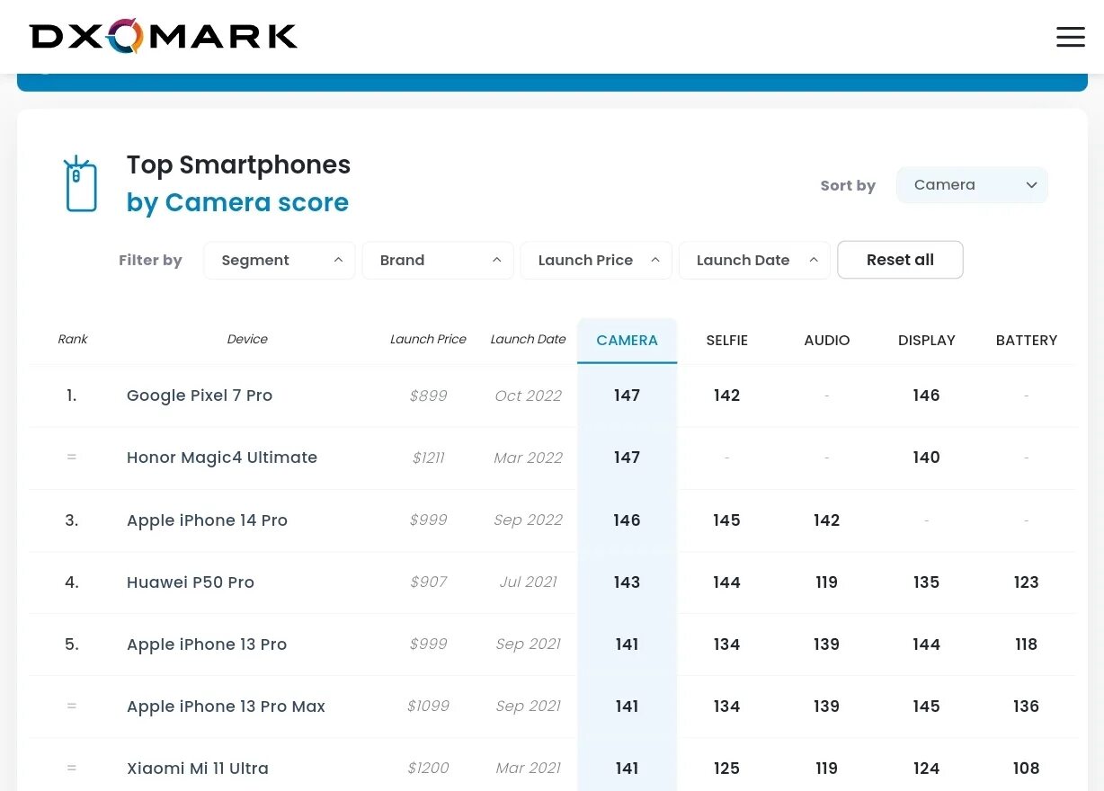The height and width of the screenshot is (791, 1104).
Task: Open the Sort by Camera dropdown
Action: pos(972,184)
